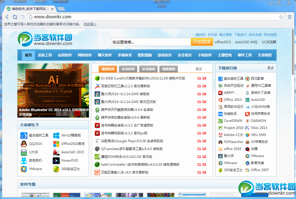Click the vertical page scrollbar

(293, 52)
